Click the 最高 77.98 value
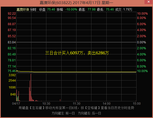The height and width of the screenshot is (118, 153). pos(91,9)
